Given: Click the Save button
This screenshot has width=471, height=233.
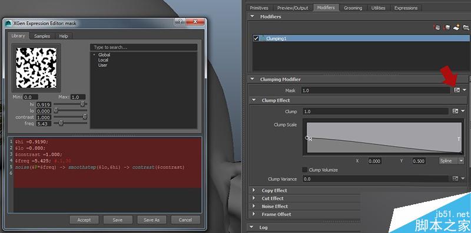Looking at the screenshot, I should pyautogui.click(x=117, y=220).
